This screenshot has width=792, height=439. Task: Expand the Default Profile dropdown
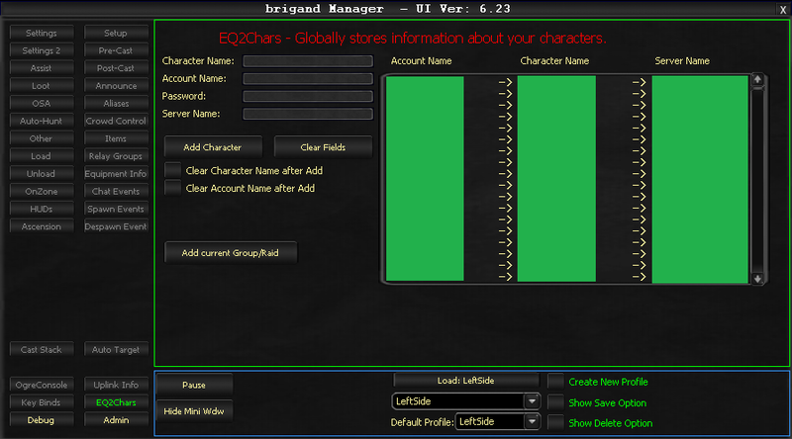tap(532, 422)
